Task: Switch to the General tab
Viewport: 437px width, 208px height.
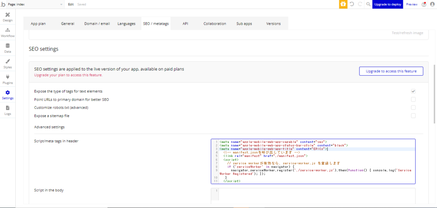Action: (68, 24)
